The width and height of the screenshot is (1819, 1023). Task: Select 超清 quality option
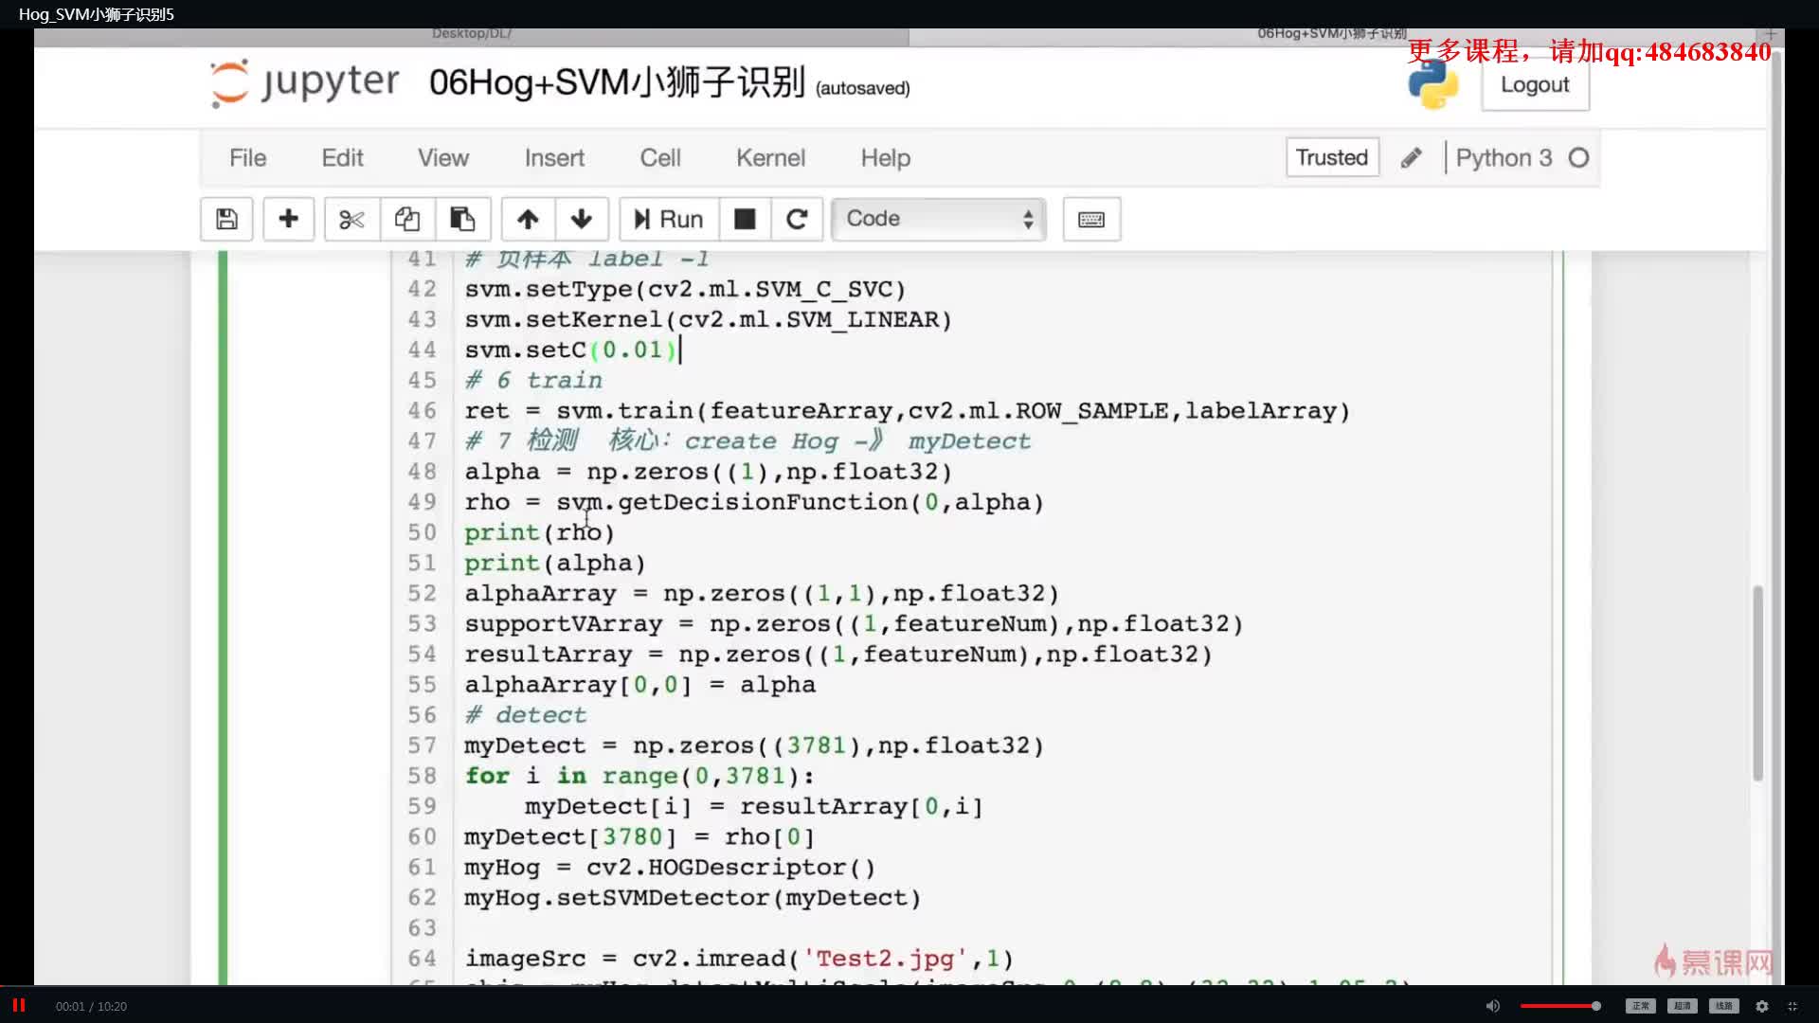[1683, 1006]
